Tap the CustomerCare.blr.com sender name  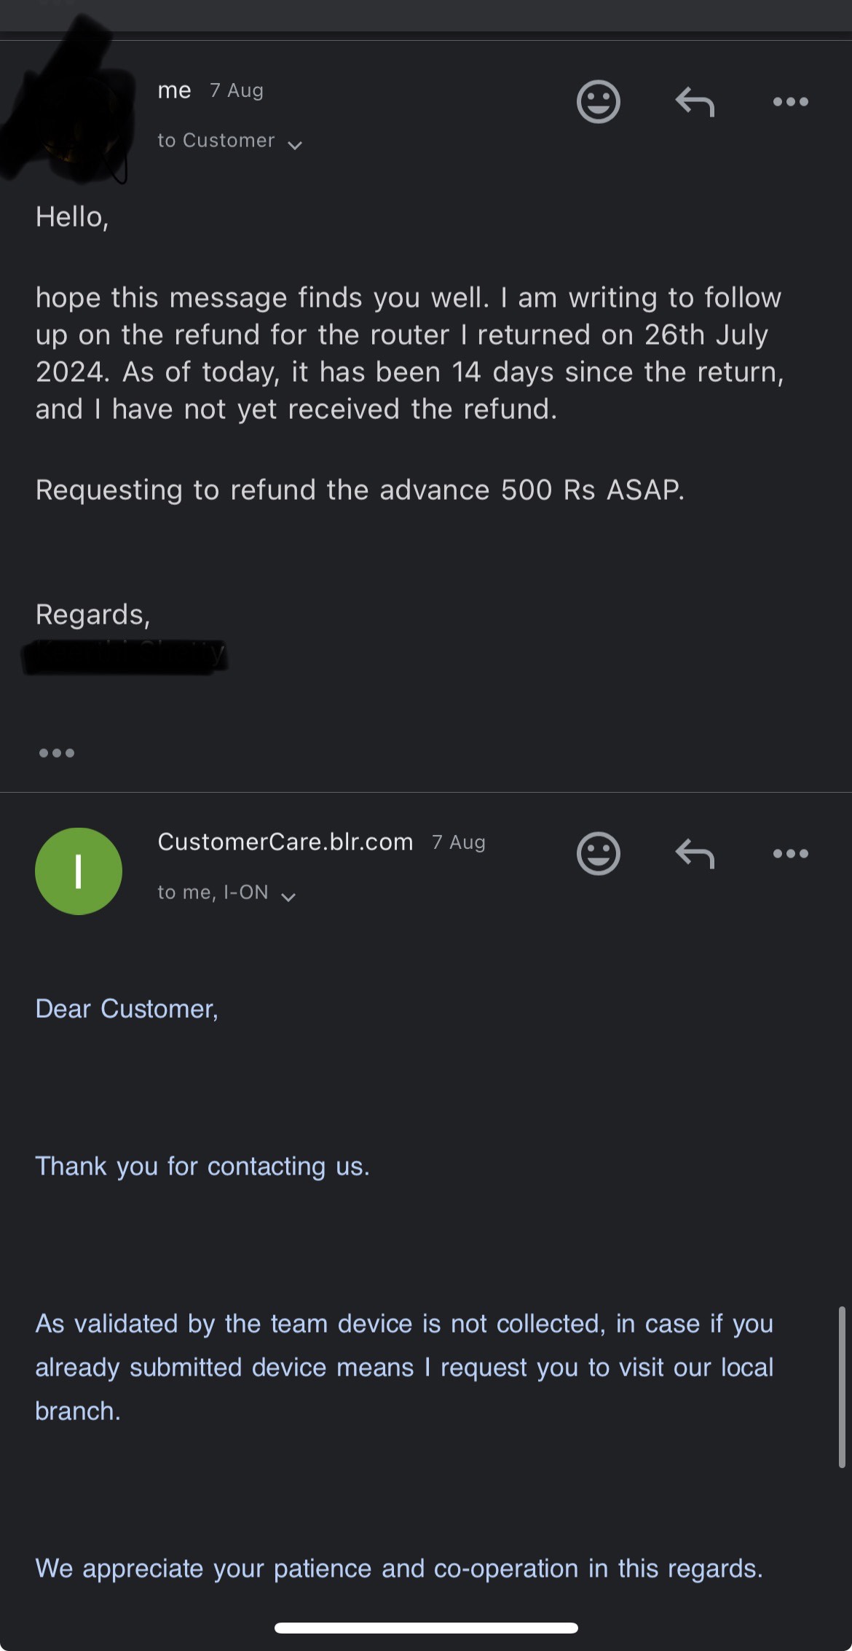click(285, 842)
